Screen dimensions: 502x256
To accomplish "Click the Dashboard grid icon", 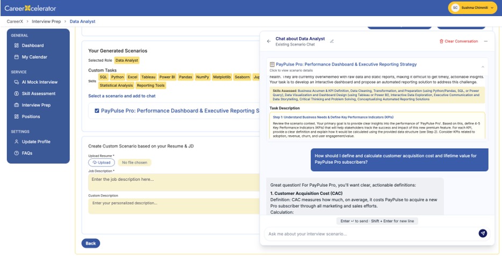I will coord(17,46).
